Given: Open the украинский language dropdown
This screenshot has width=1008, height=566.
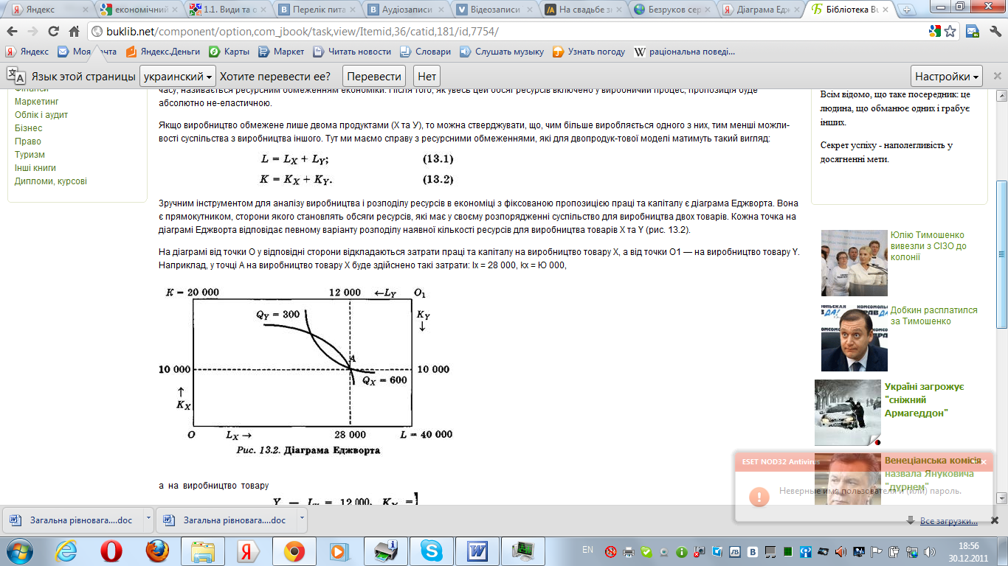Looking at the screenshot, I should point(178,76).
